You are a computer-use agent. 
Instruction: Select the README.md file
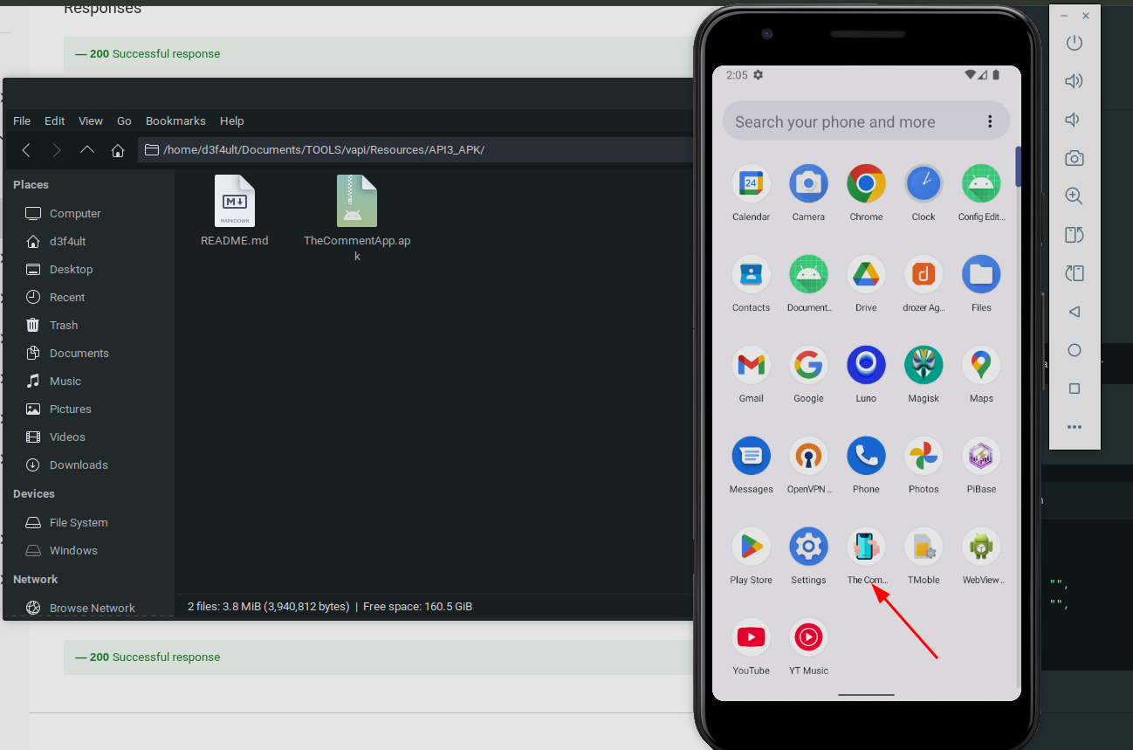click(235, 210)
